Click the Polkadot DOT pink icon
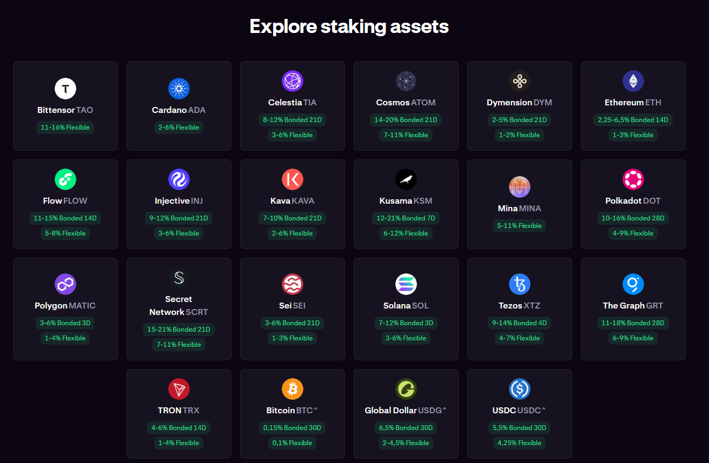The height and width of the screenshot is (463, 709). [x=633, y=179]
